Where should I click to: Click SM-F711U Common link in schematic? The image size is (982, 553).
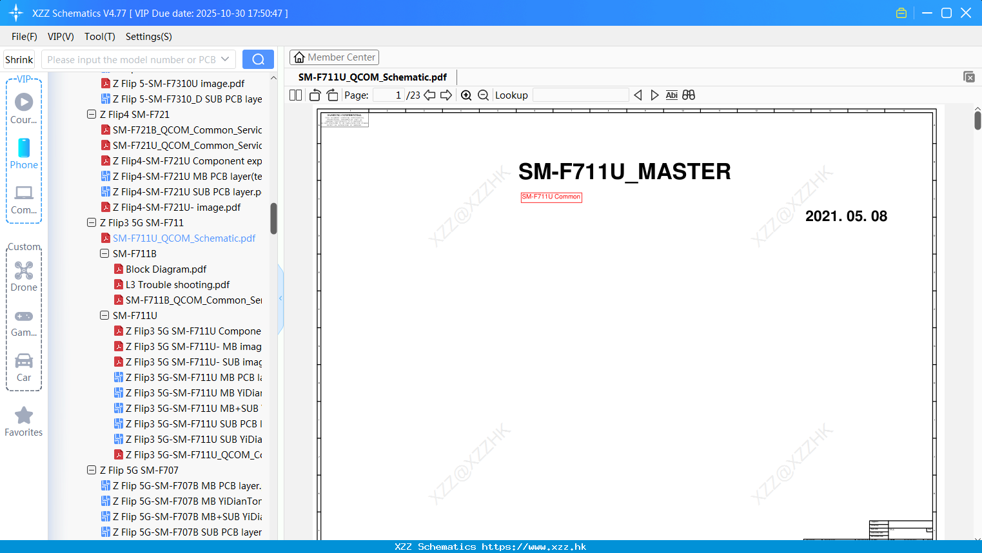[551, 197]
